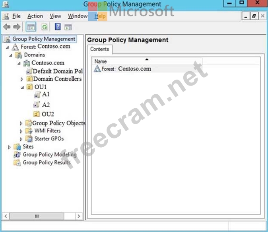The width and height of the screenshot is (268, 232).
Task: Select the 'Group Policy Results' label
Action: click(47, 162)
